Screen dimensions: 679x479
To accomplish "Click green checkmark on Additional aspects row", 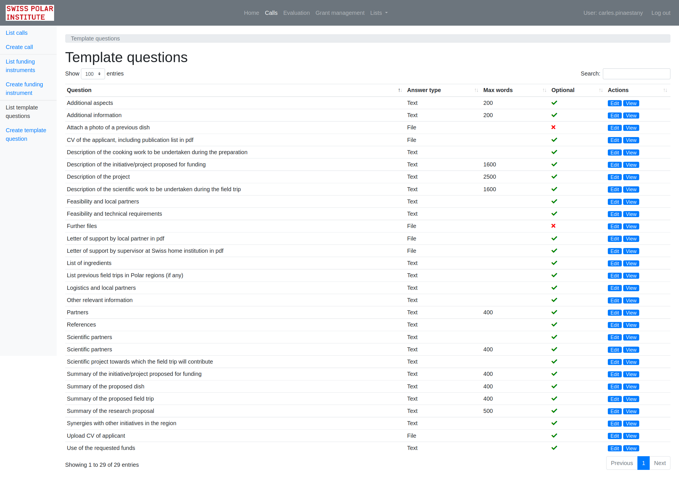I will (x=554, y=103).
